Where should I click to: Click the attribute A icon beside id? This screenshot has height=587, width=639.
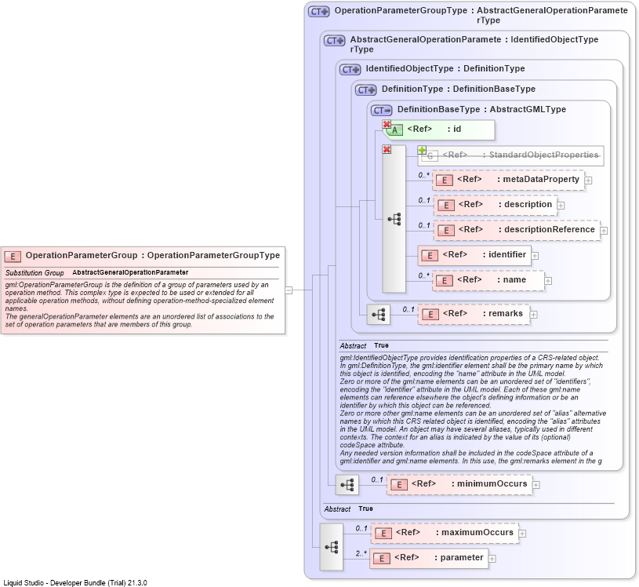coord(394,130)
